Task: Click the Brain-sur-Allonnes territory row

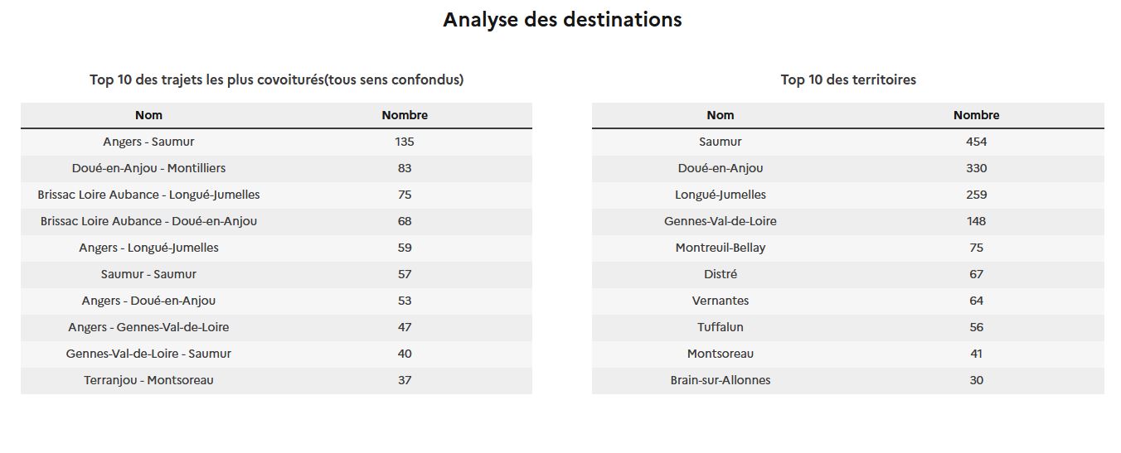Action: [848, 380]
